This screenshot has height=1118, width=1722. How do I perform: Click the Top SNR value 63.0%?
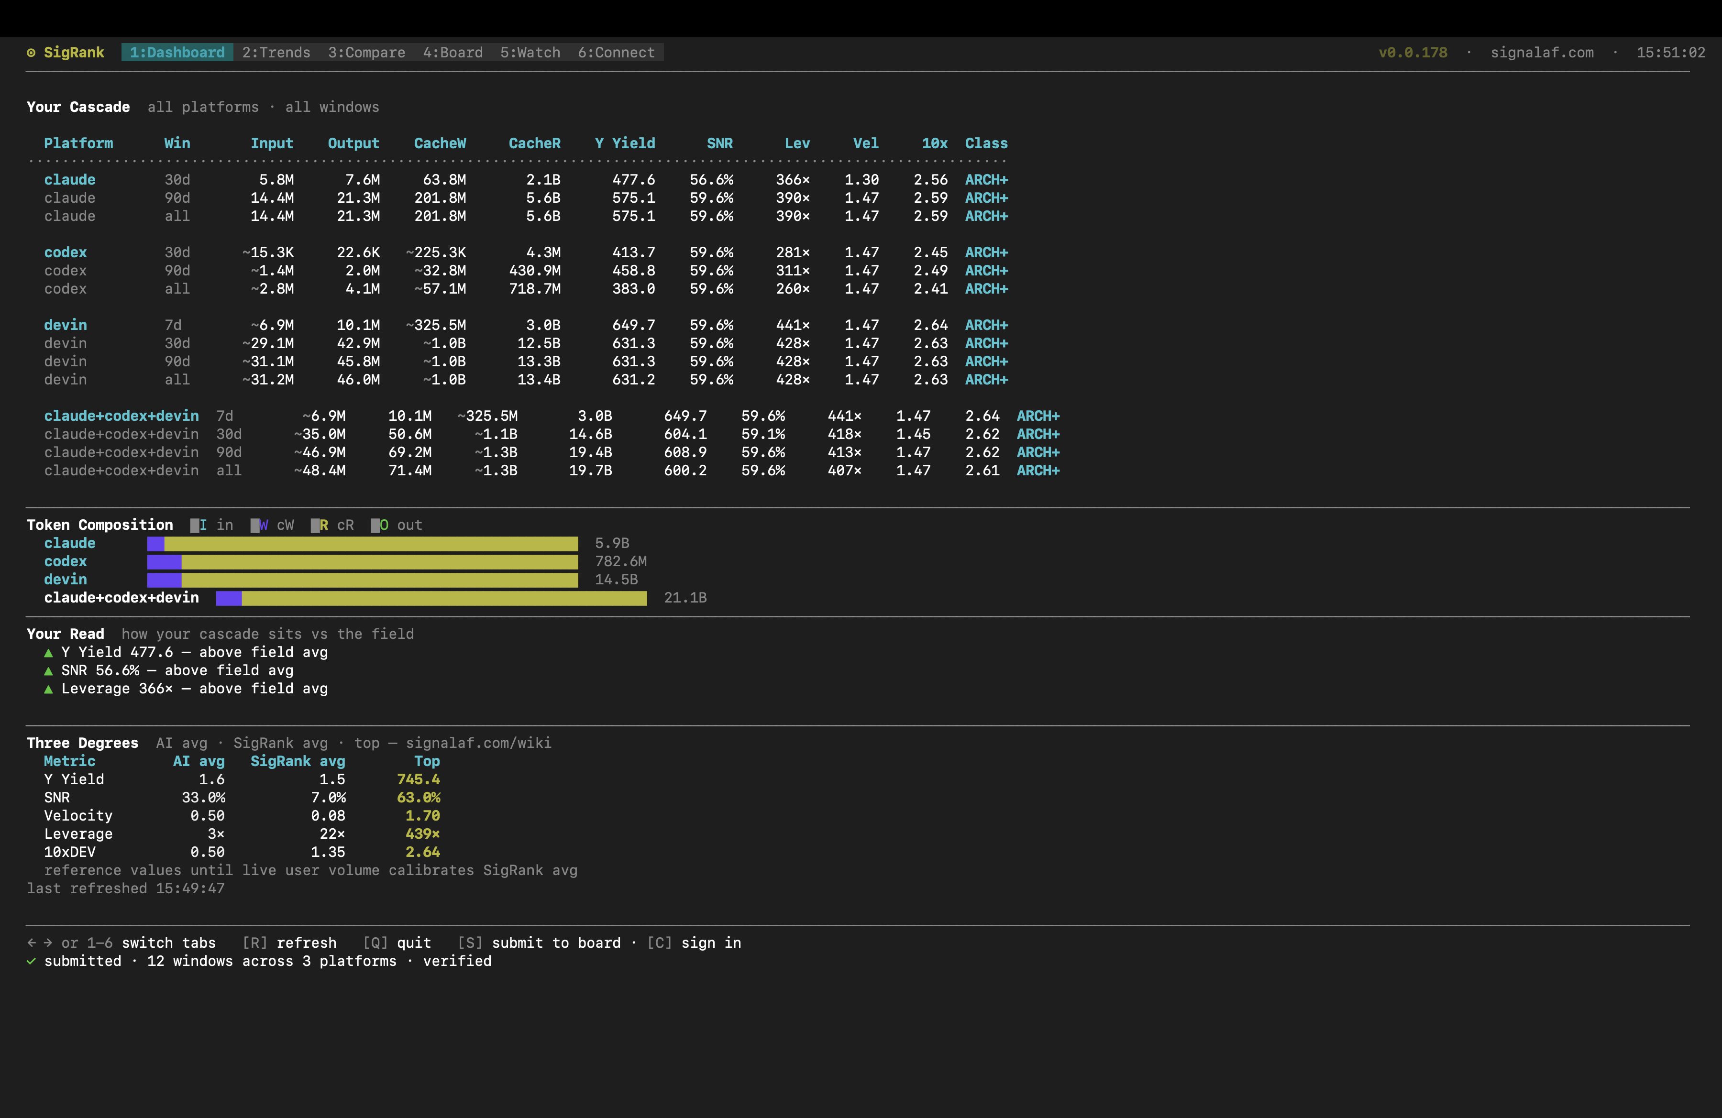(418, 798)
